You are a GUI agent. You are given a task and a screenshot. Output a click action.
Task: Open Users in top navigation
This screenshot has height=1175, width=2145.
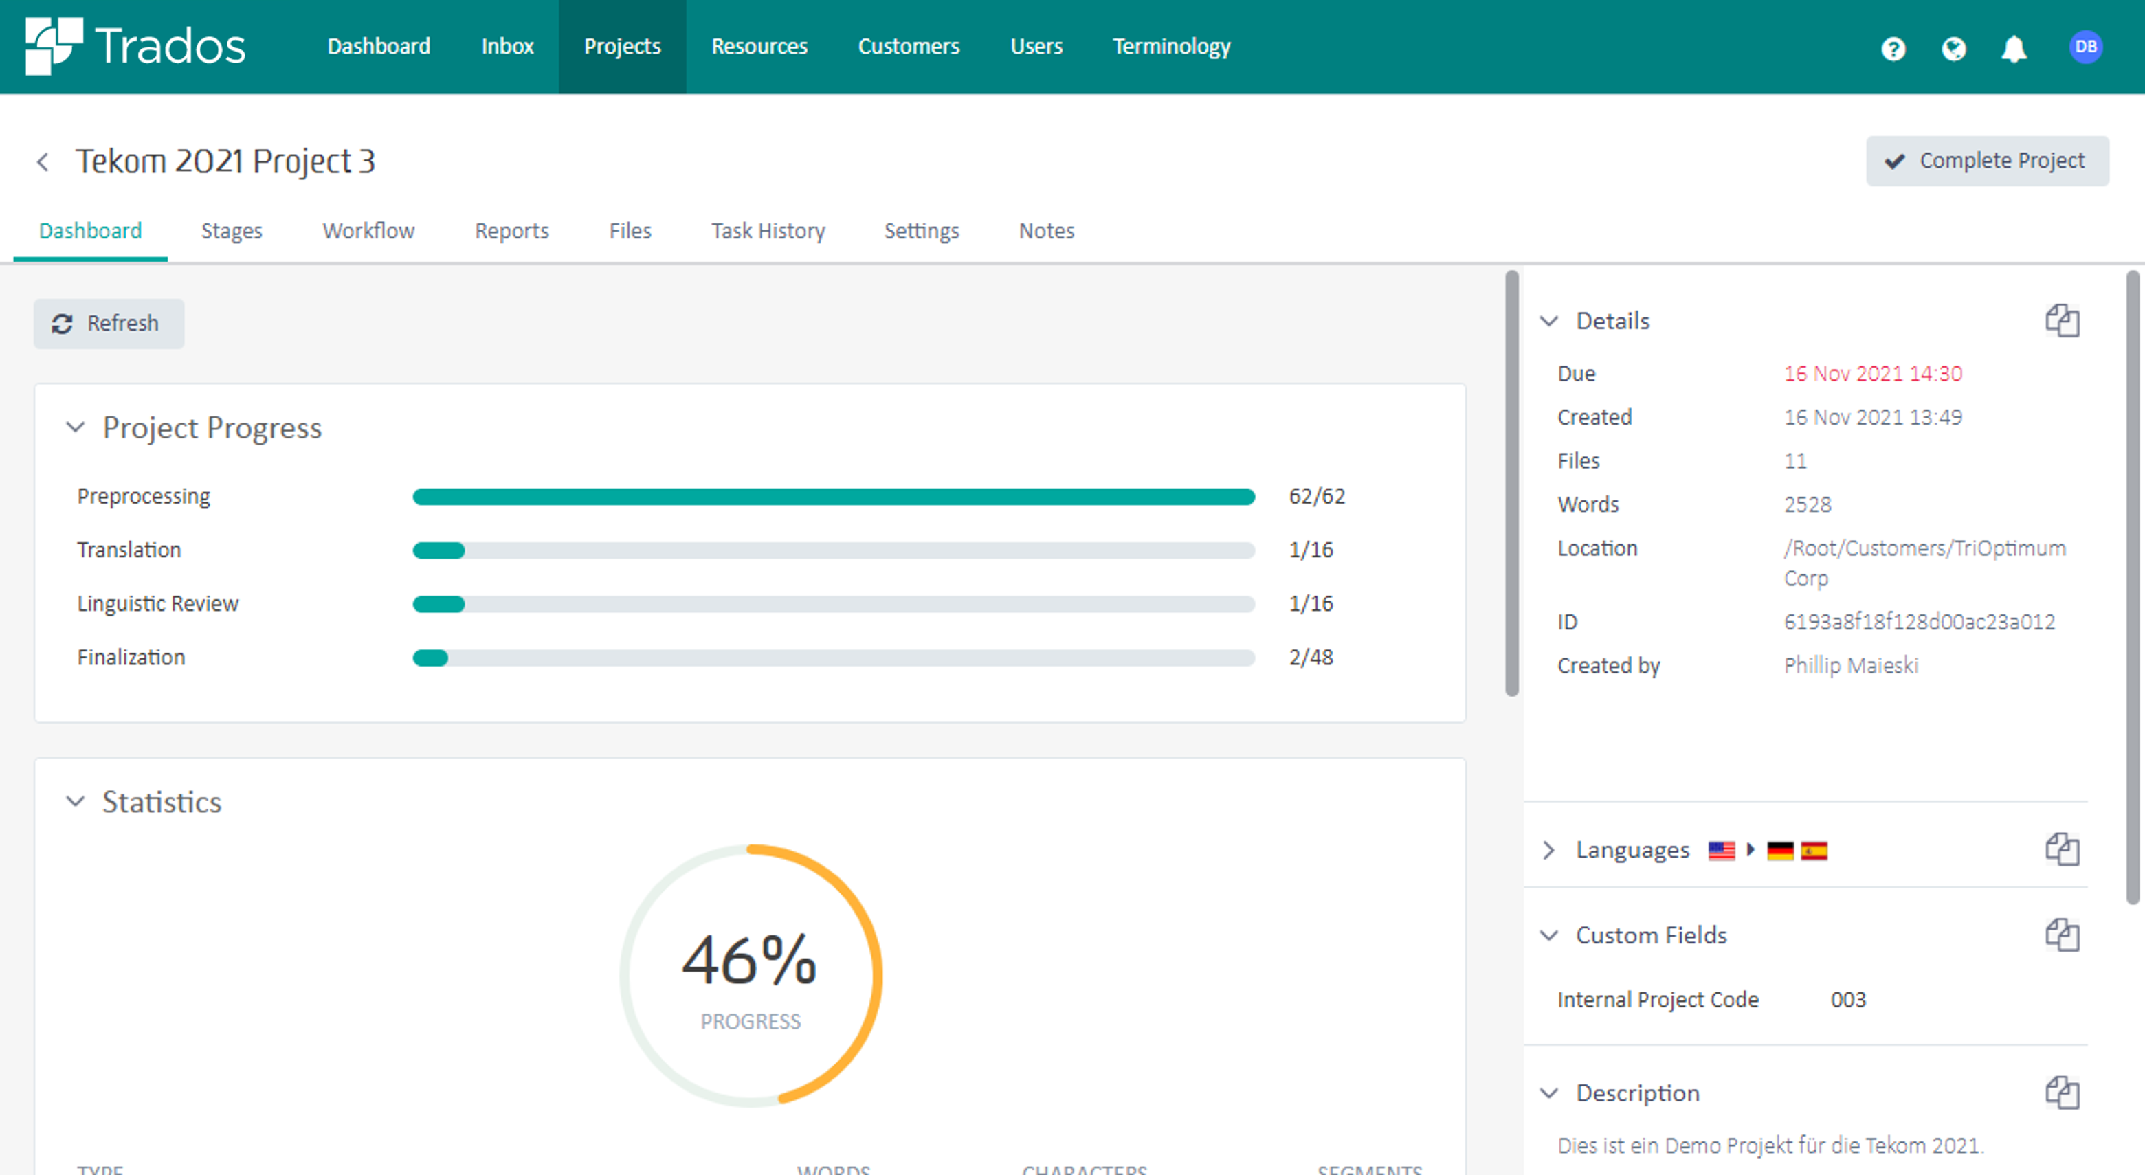1036,47
